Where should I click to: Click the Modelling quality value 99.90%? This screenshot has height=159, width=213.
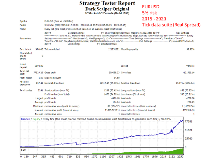[x=190, y=49]
